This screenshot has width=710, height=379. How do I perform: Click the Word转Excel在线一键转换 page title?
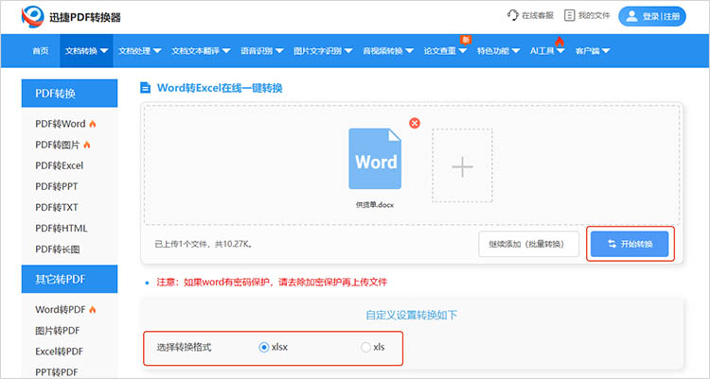tap(220, 88)
